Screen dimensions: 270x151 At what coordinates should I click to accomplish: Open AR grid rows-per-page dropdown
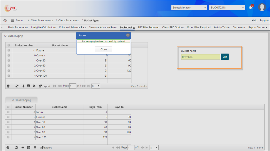pyautogui.click(x=96, y=86)
